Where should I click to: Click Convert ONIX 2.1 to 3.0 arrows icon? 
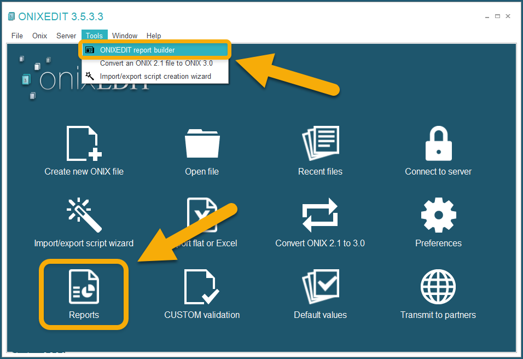pos(320,215)
